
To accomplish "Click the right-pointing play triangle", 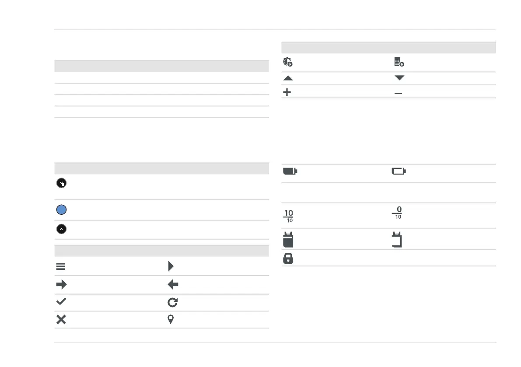I will 171,266.
